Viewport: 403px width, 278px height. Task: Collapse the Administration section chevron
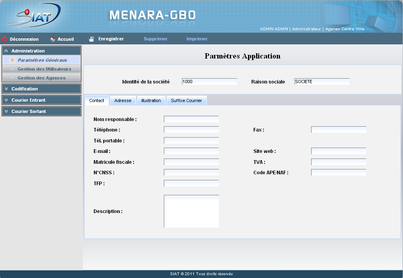6,51
